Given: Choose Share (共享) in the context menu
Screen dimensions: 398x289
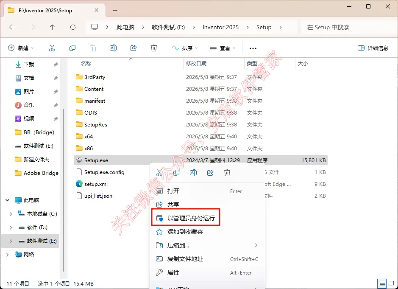Looking at the screenshot, I should coord(208,205).
